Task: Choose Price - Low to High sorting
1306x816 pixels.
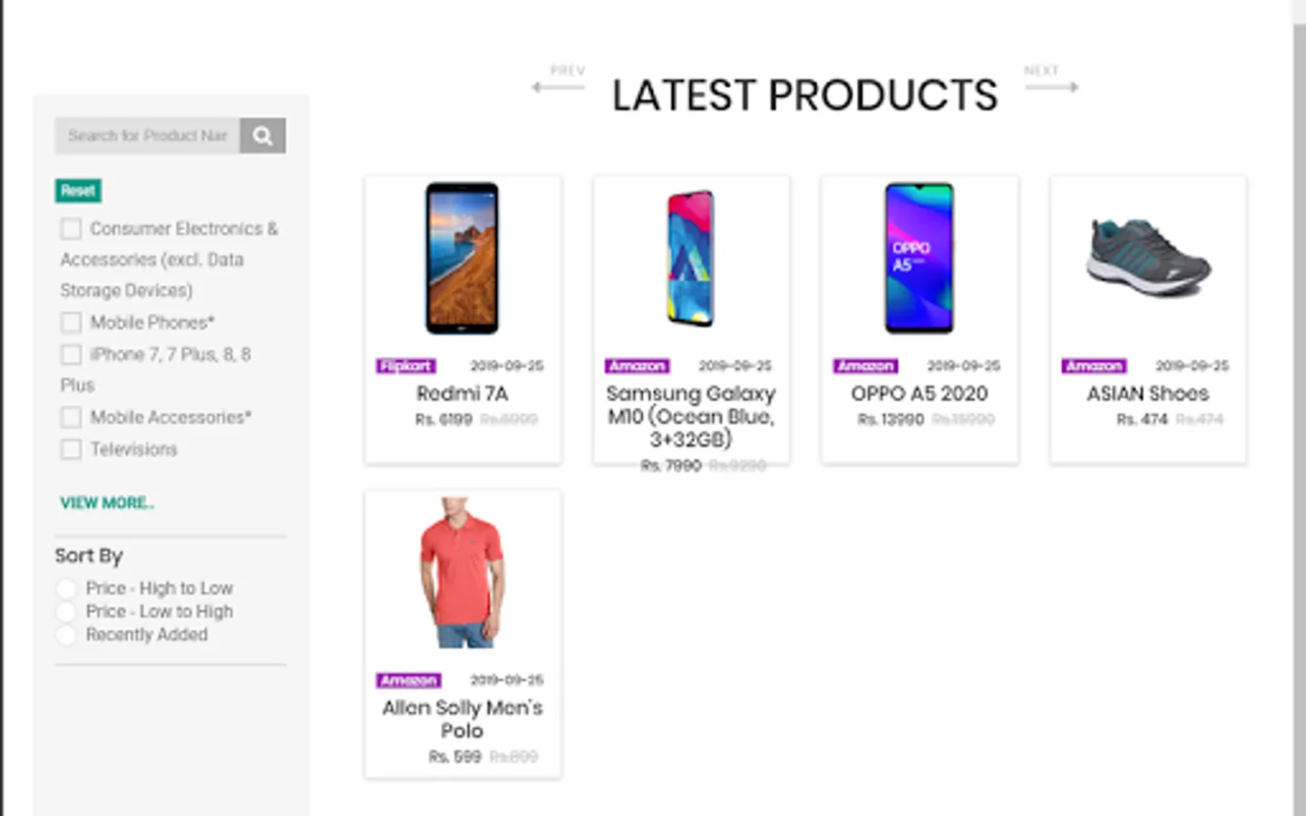Action: tap(66, 612)
